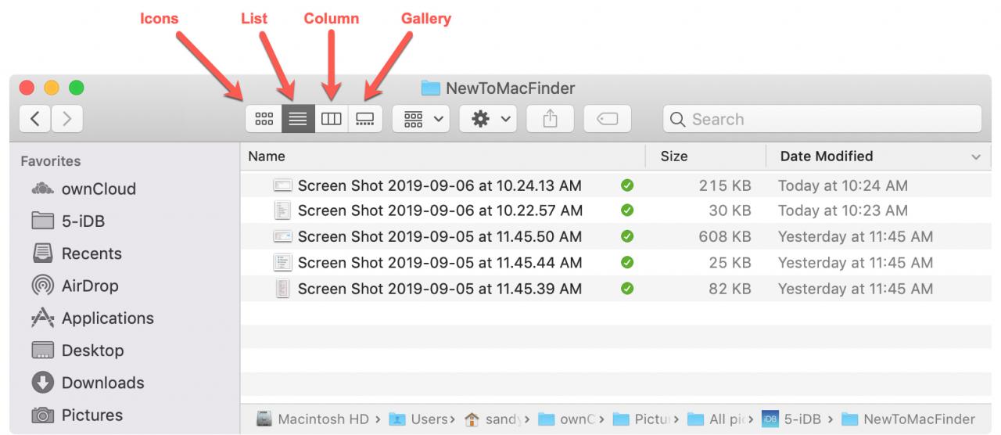The width and height of the screenshot is (1001, 435).
Task: Switch to Icons view
Action: pos(264,119)
